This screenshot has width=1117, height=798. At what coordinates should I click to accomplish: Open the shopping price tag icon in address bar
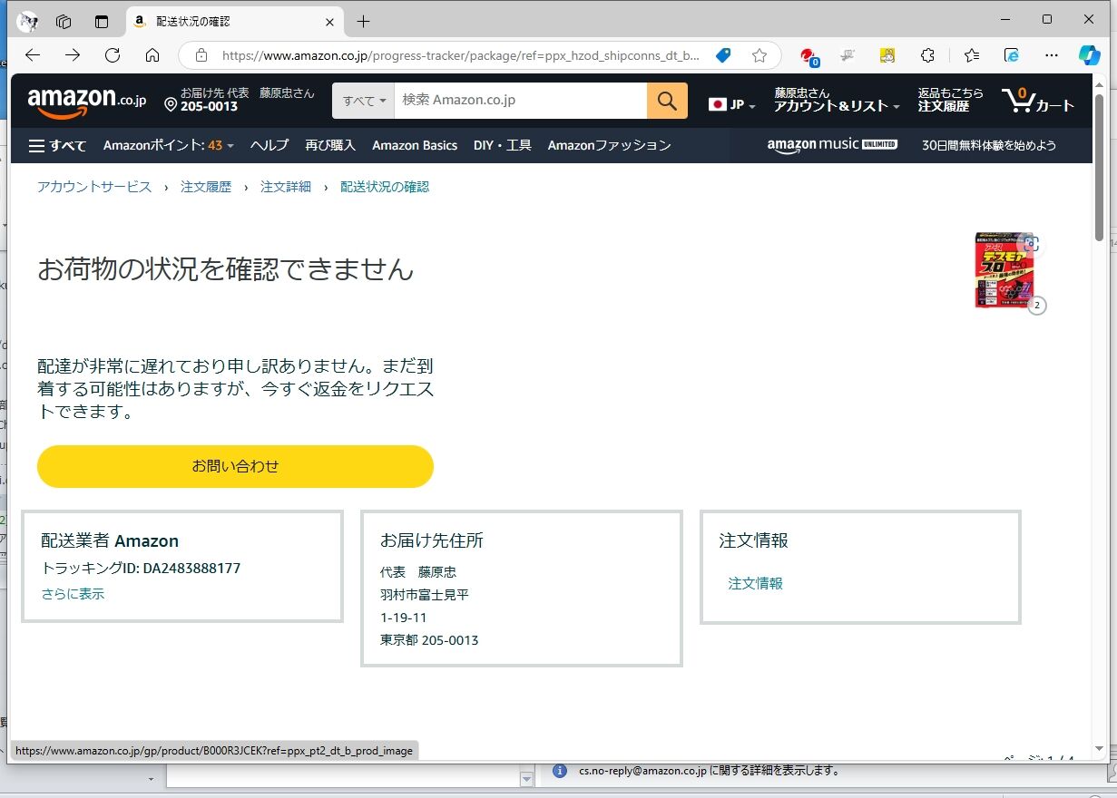[x=723, y=55]
